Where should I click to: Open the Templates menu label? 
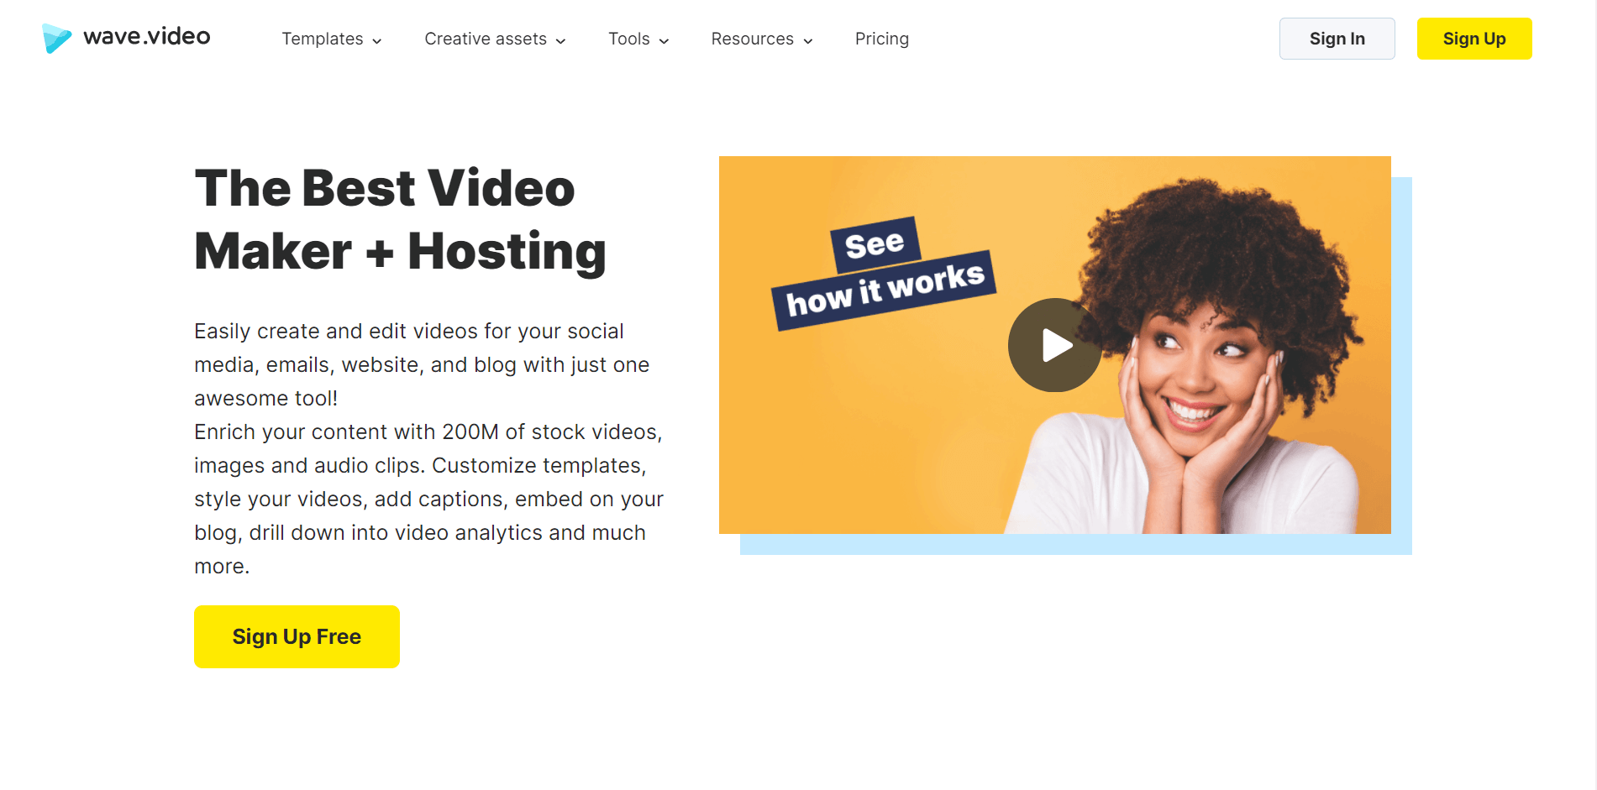[x=322, y=39]
